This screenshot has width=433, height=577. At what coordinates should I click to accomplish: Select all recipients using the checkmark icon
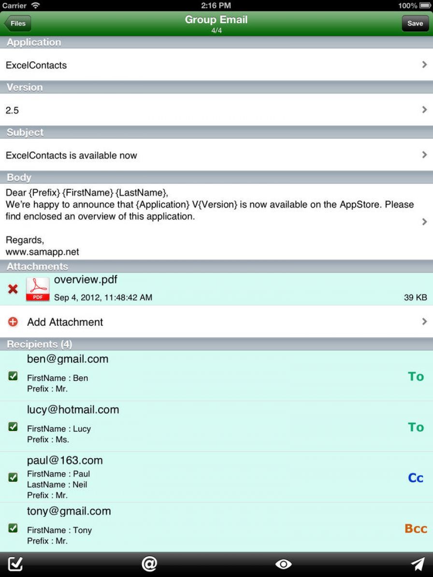pyautogui.click(x=14, y=563)
